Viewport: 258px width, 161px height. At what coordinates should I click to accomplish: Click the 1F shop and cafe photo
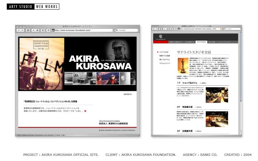[217, 95]
